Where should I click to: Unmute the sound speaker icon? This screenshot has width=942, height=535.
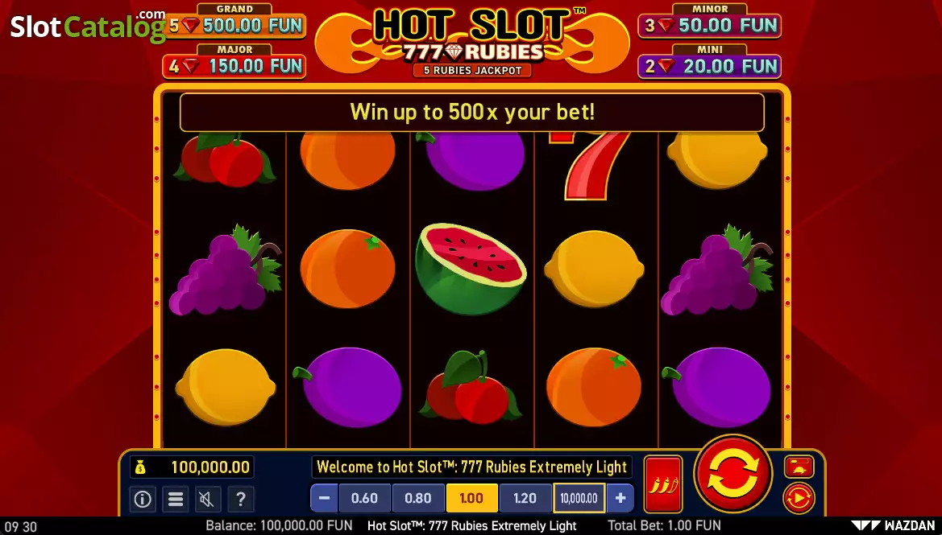pos(208,499)
